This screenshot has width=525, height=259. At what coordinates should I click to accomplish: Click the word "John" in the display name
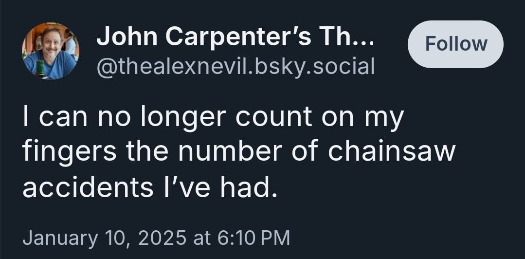[x=127, y=36]
